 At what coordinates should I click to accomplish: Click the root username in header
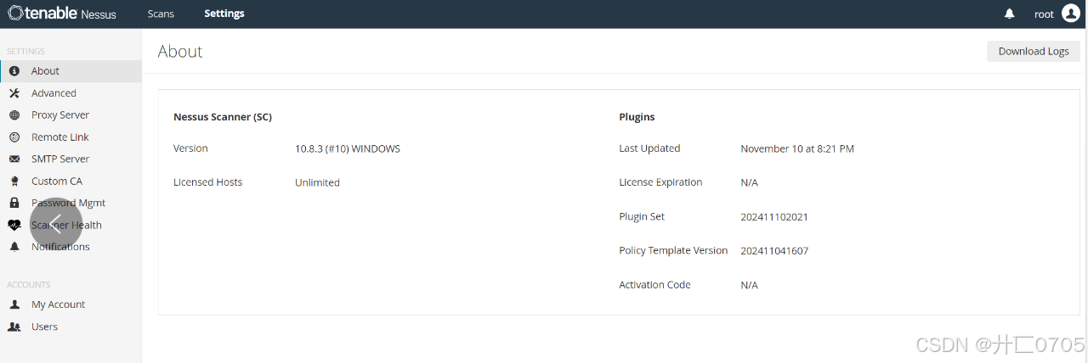click(x=1044, y=14)
